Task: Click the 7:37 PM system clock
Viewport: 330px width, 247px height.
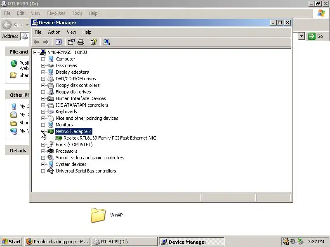Action: click(x=316, y=242)
